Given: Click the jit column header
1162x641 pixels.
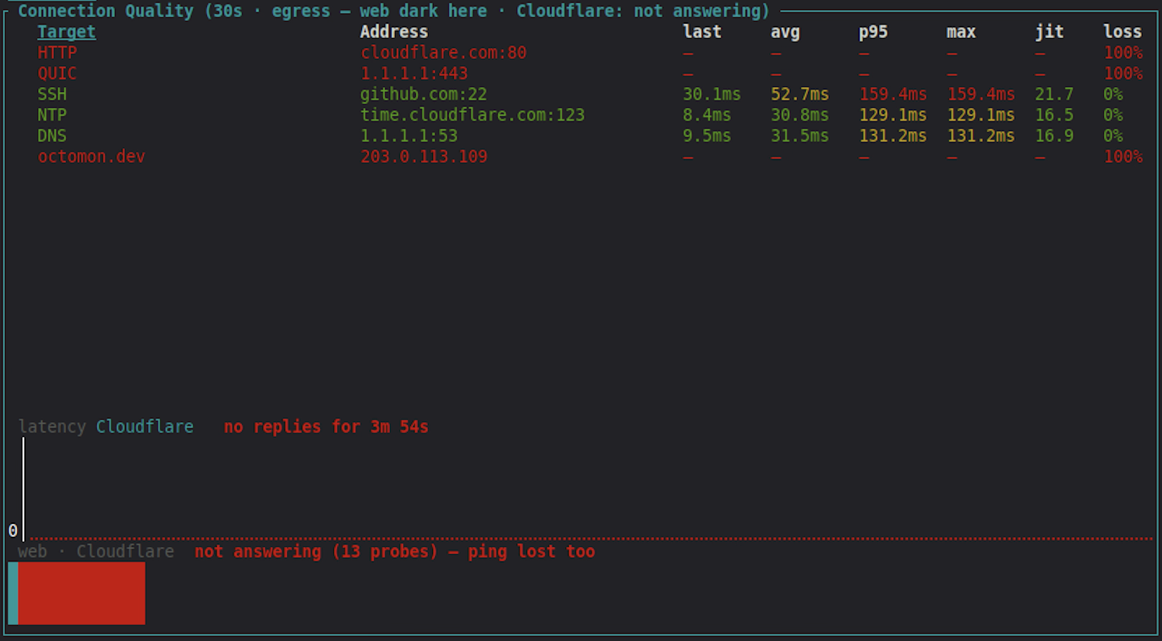Looking at the screenshot, I should pyautogui.click(x=1049, y=32).
